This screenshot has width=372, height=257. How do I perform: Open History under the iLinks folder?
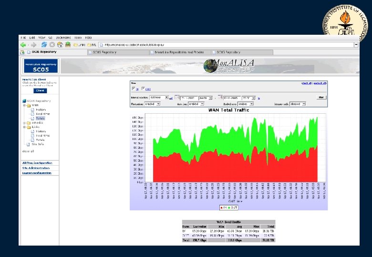tap(41, 131)
